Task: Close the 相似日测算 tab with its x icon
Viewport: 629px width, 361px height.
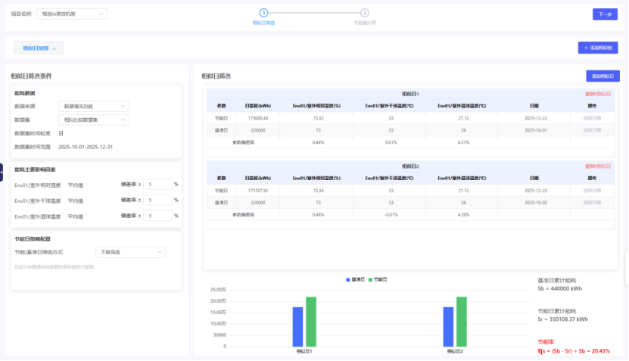Action: [54, 48]
